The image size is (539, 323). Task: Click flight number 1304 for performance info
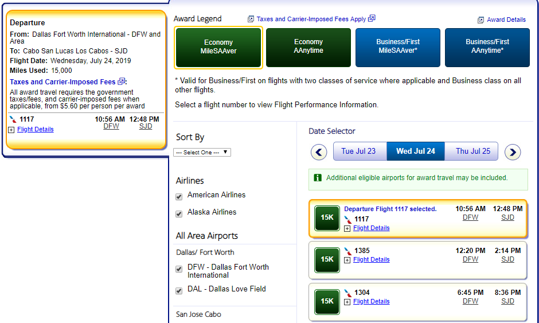pyautogui.click(x=362, y=293)
